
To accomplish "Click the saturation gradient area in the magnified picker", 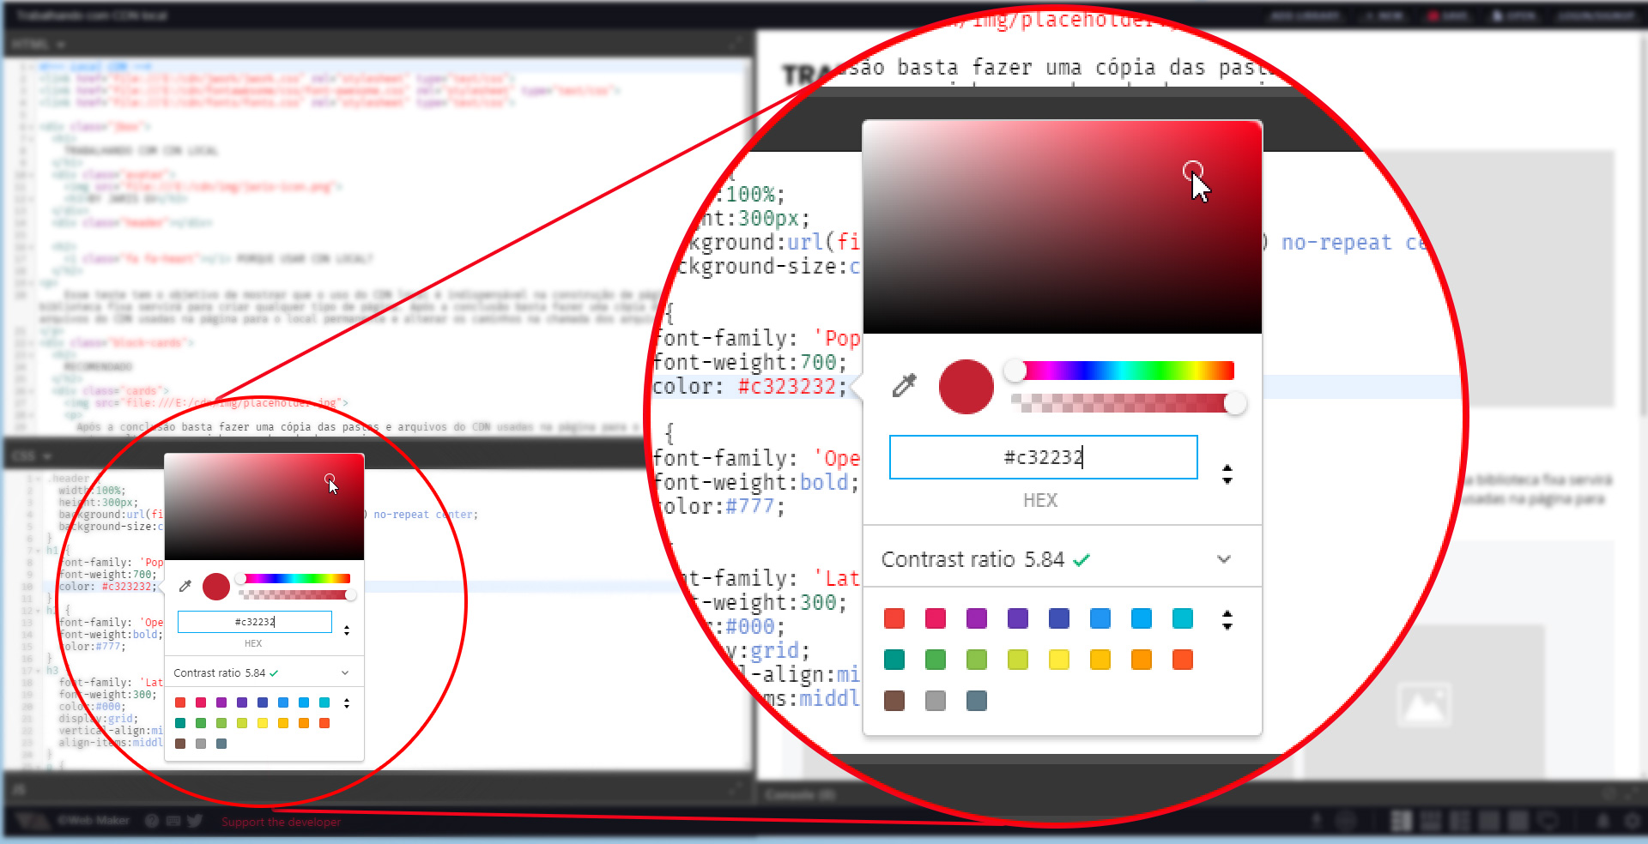I will (1063, 227).
